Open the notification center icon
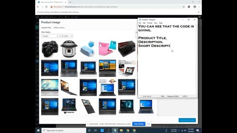Screen dimensions: 237x133 pyautogui.click(x=197, y=130)
